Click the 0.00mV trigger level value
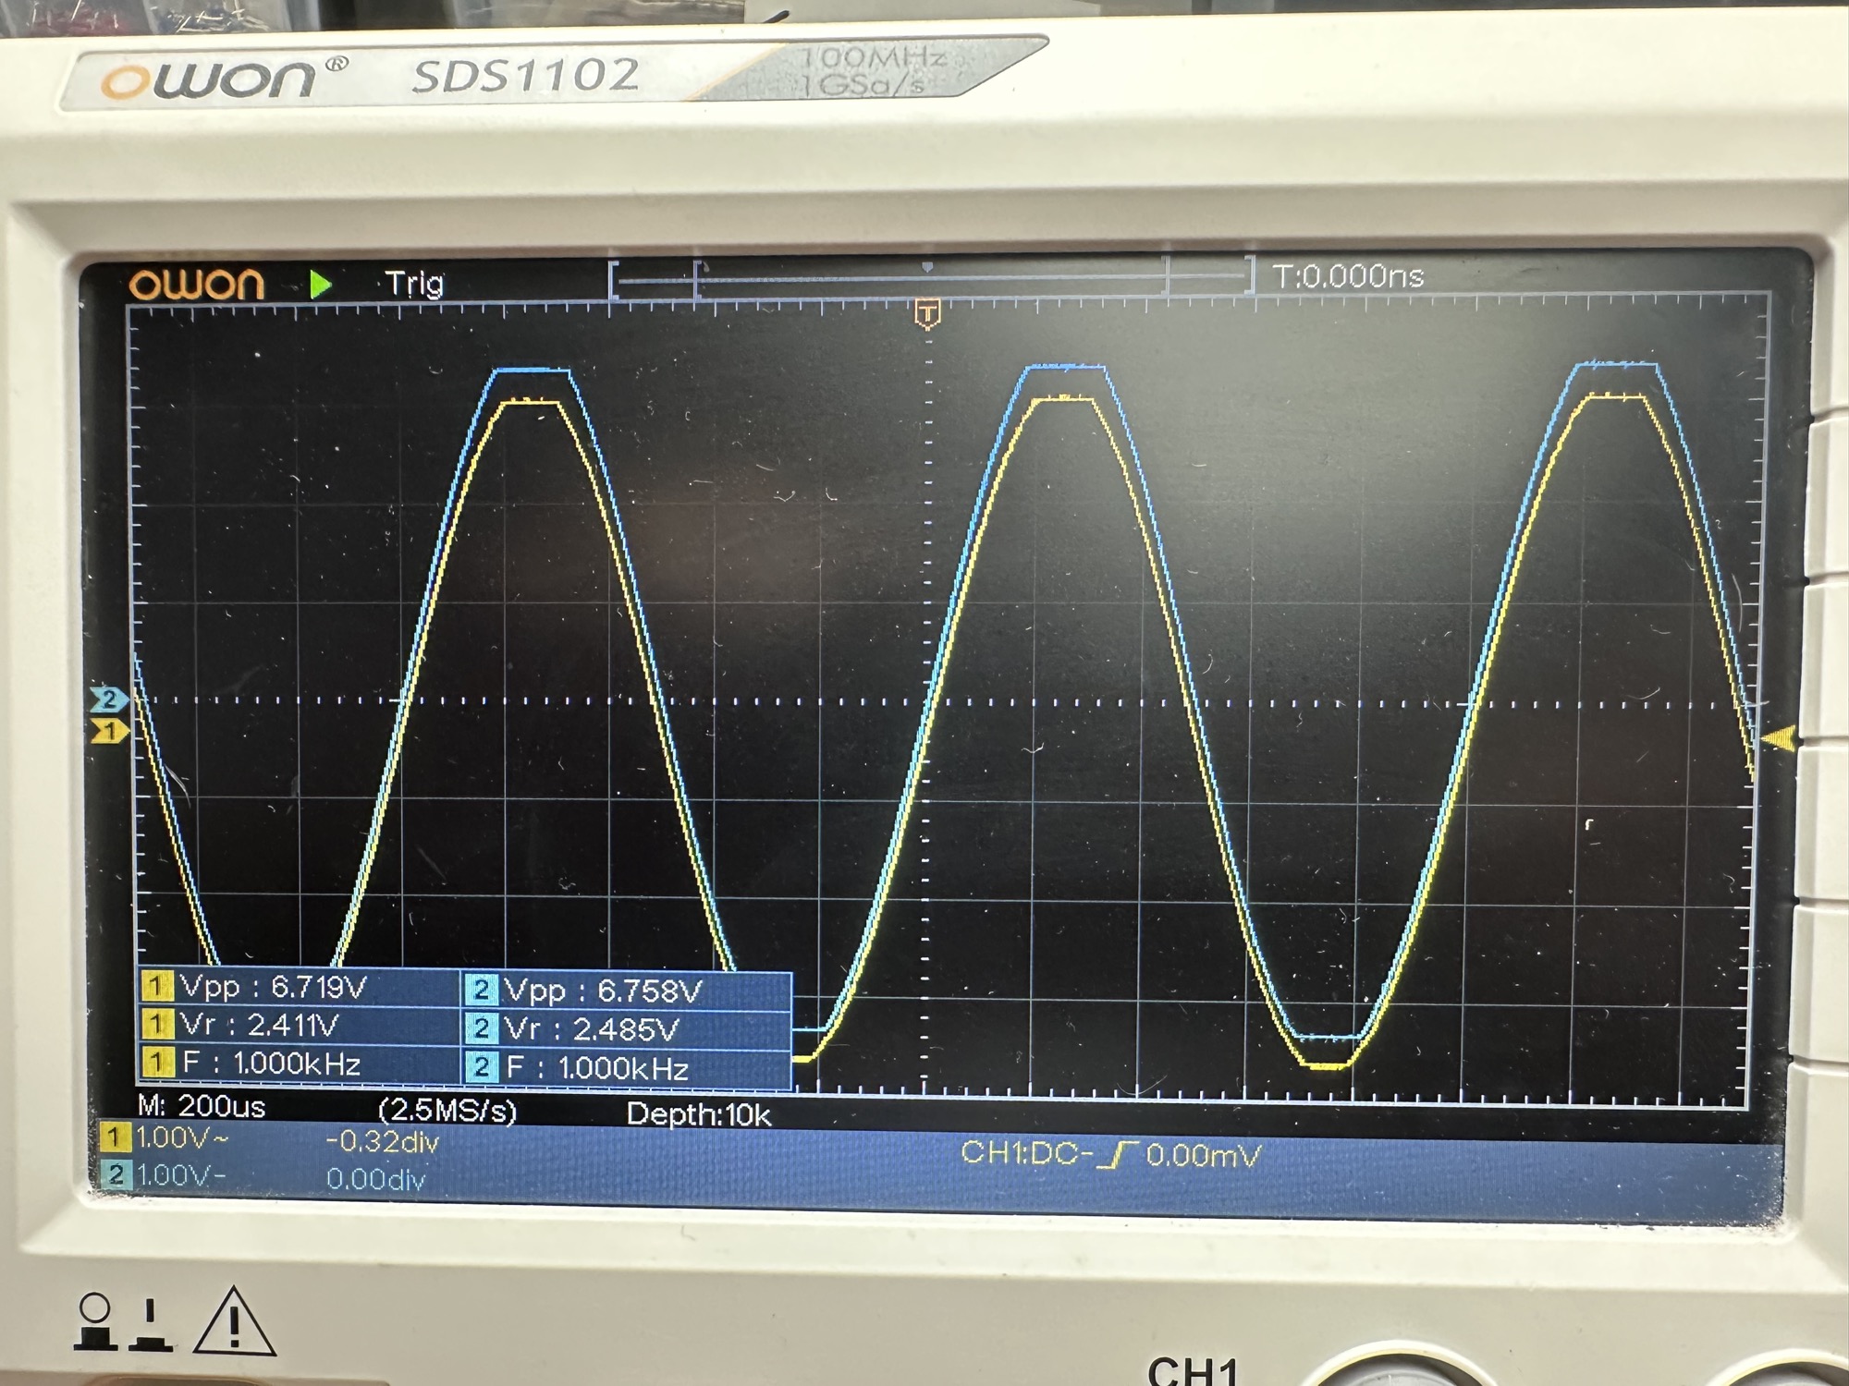This screenshot has width=1849, height=1386. [1204, 1155]
